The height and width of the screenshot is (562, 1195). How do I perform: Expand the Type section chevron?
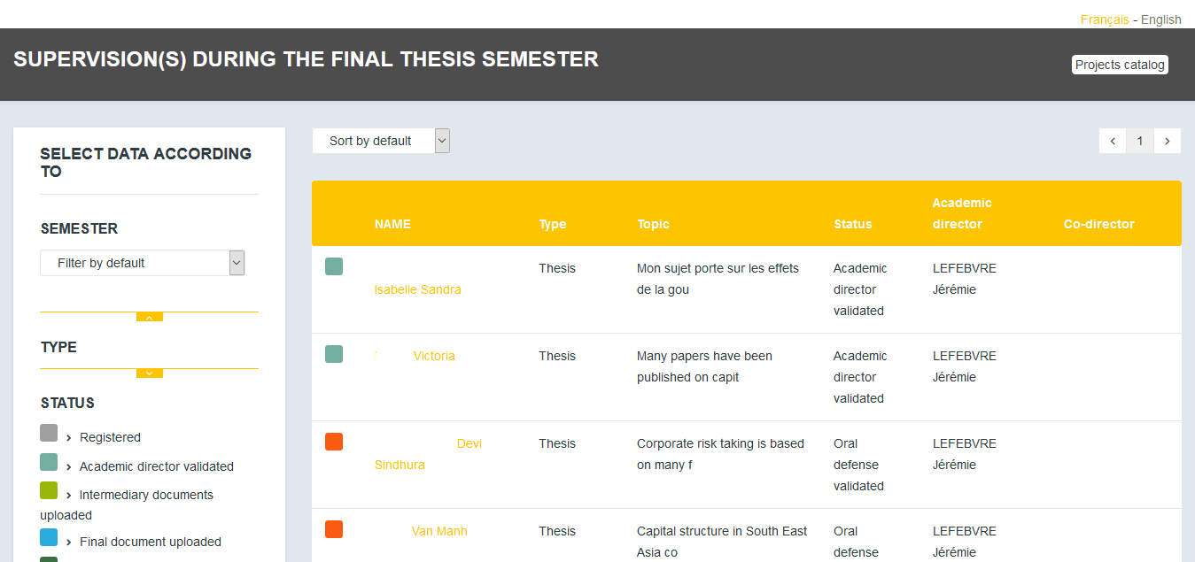click(150, 373)
